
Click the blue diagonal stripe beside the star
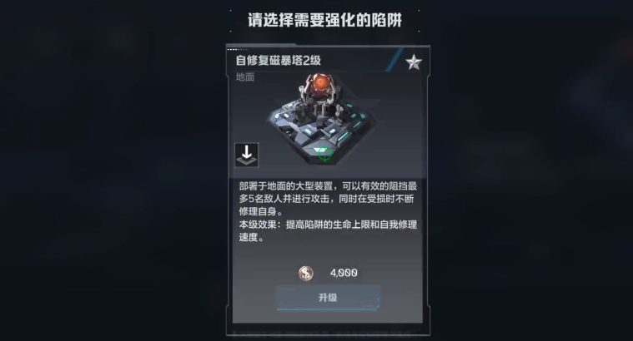394,60
